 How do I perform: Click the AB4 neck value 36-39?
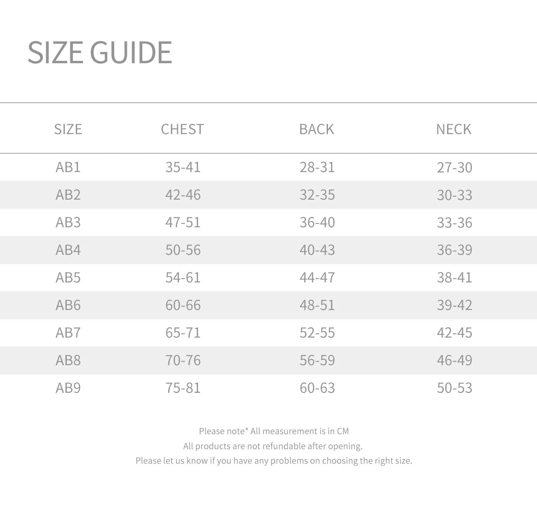pyautogui.click(x=455, y=250)
